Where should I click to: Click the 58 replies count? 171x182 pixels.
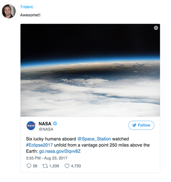[35, 166]
